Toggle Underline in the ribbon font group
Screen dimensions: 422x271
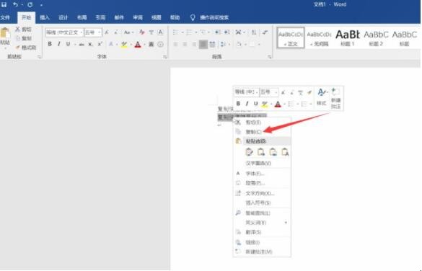68,44
